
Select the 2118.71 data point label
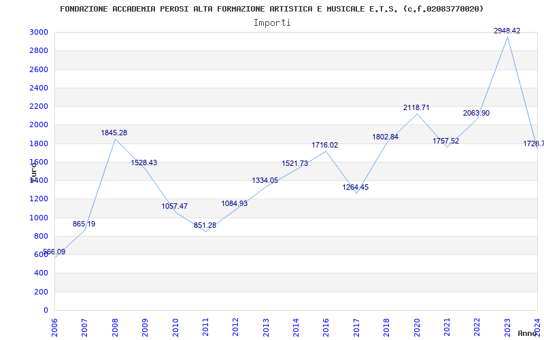[416, 107]
